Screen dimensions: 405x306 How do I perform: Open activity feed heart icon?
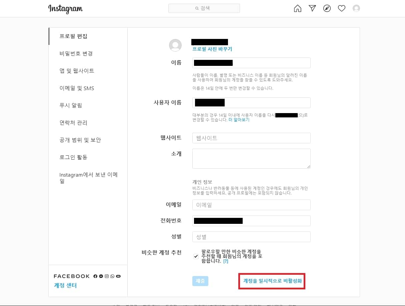[342, 8]
